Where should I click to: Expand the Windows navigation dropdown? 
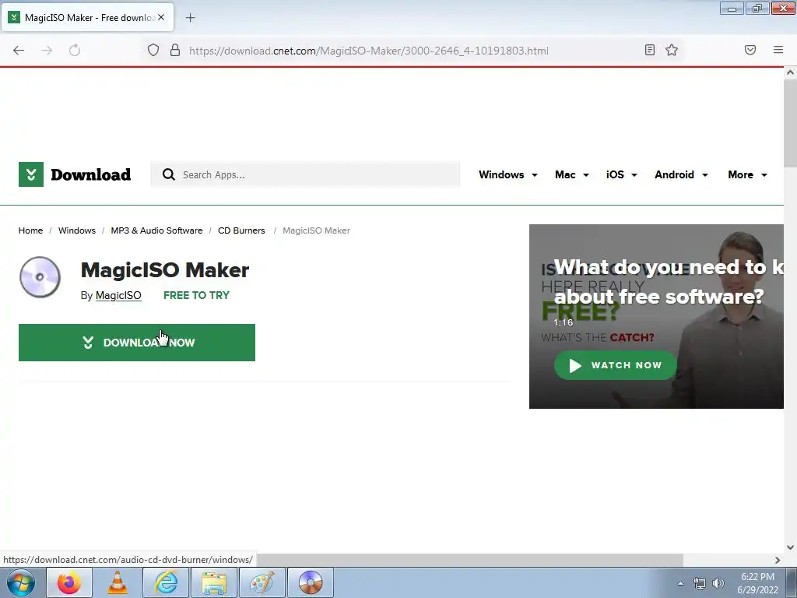[507, 174]
